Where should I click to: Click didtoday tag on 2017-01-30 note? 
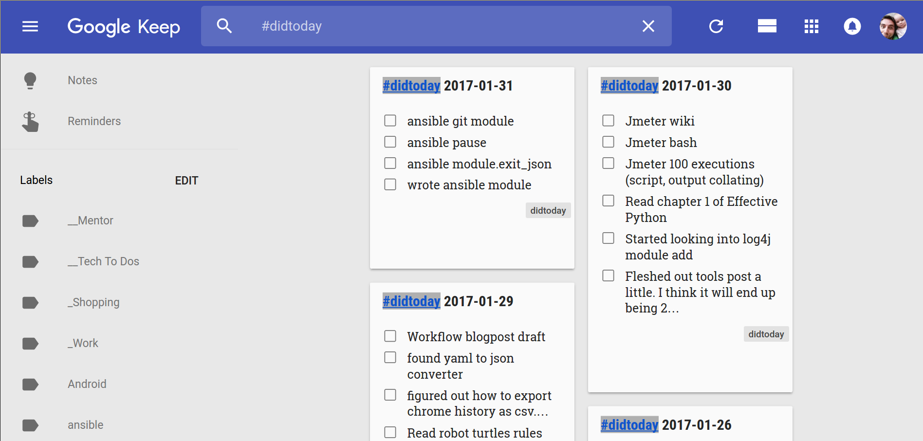click(x=766, y=334)
